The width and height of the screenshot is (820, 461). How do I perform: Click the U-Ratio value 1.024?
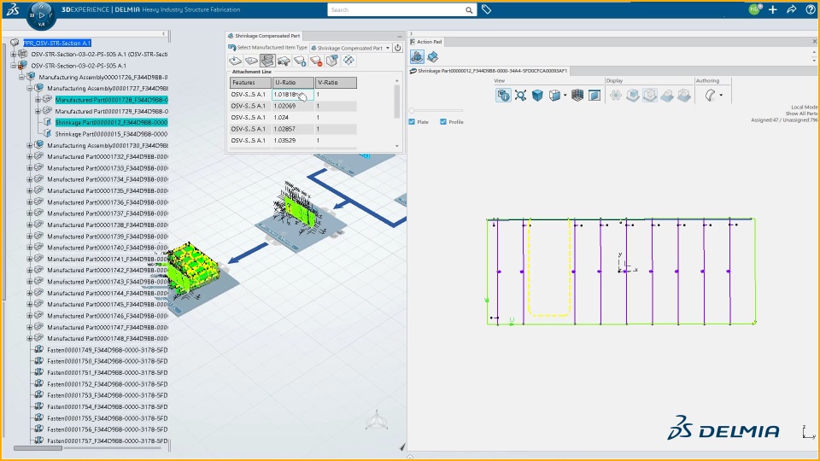(281, 118)
